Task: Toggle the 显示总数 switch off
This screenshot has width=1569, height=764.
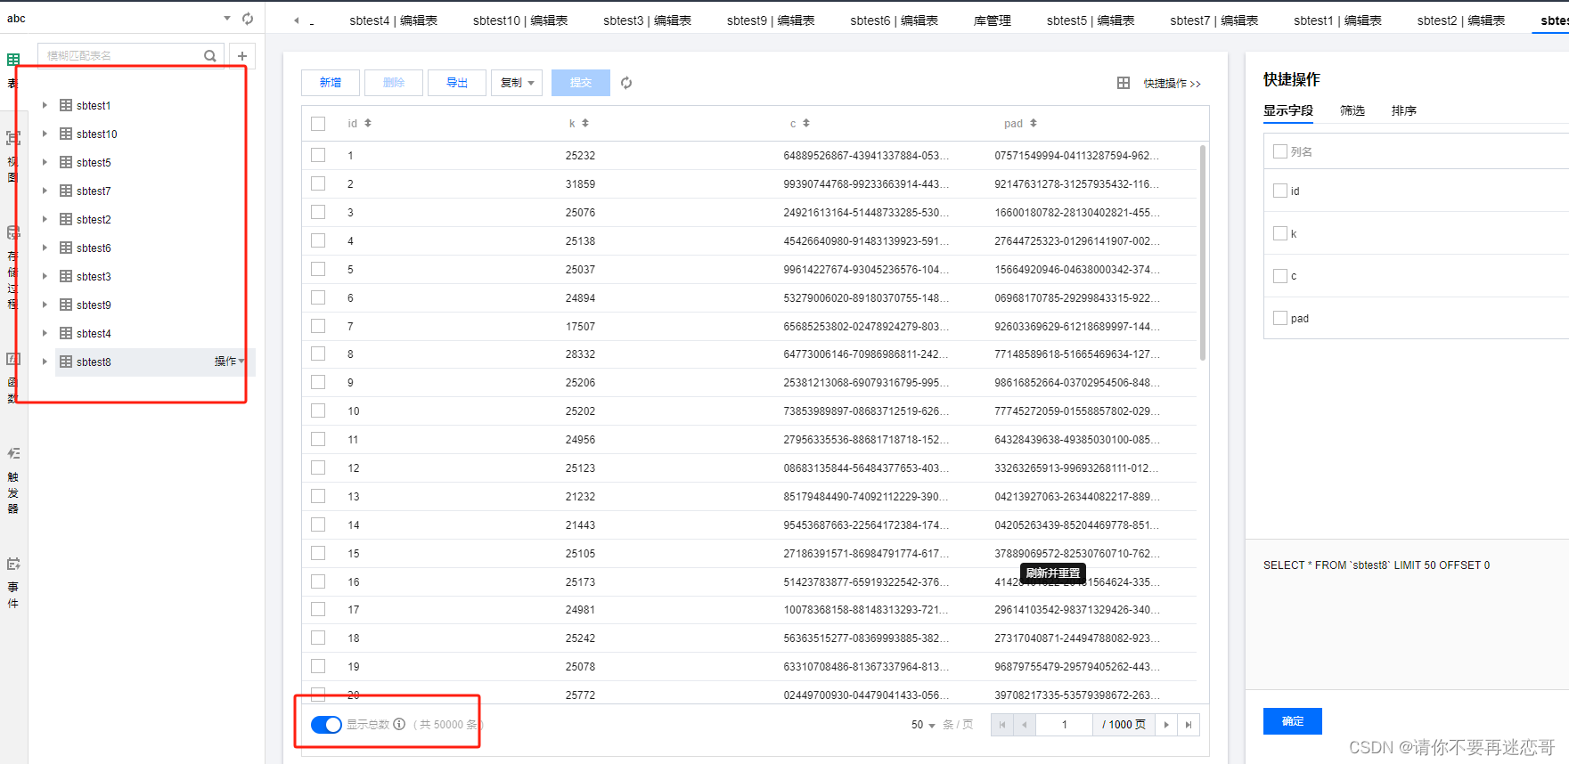Action: coord(326,725)
